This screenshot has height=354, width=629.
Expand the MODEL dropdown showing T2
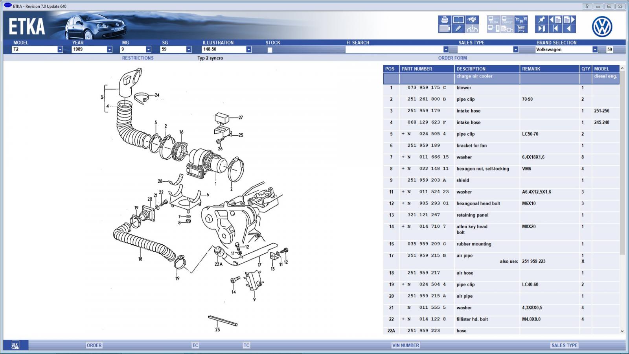pos(60,50)
